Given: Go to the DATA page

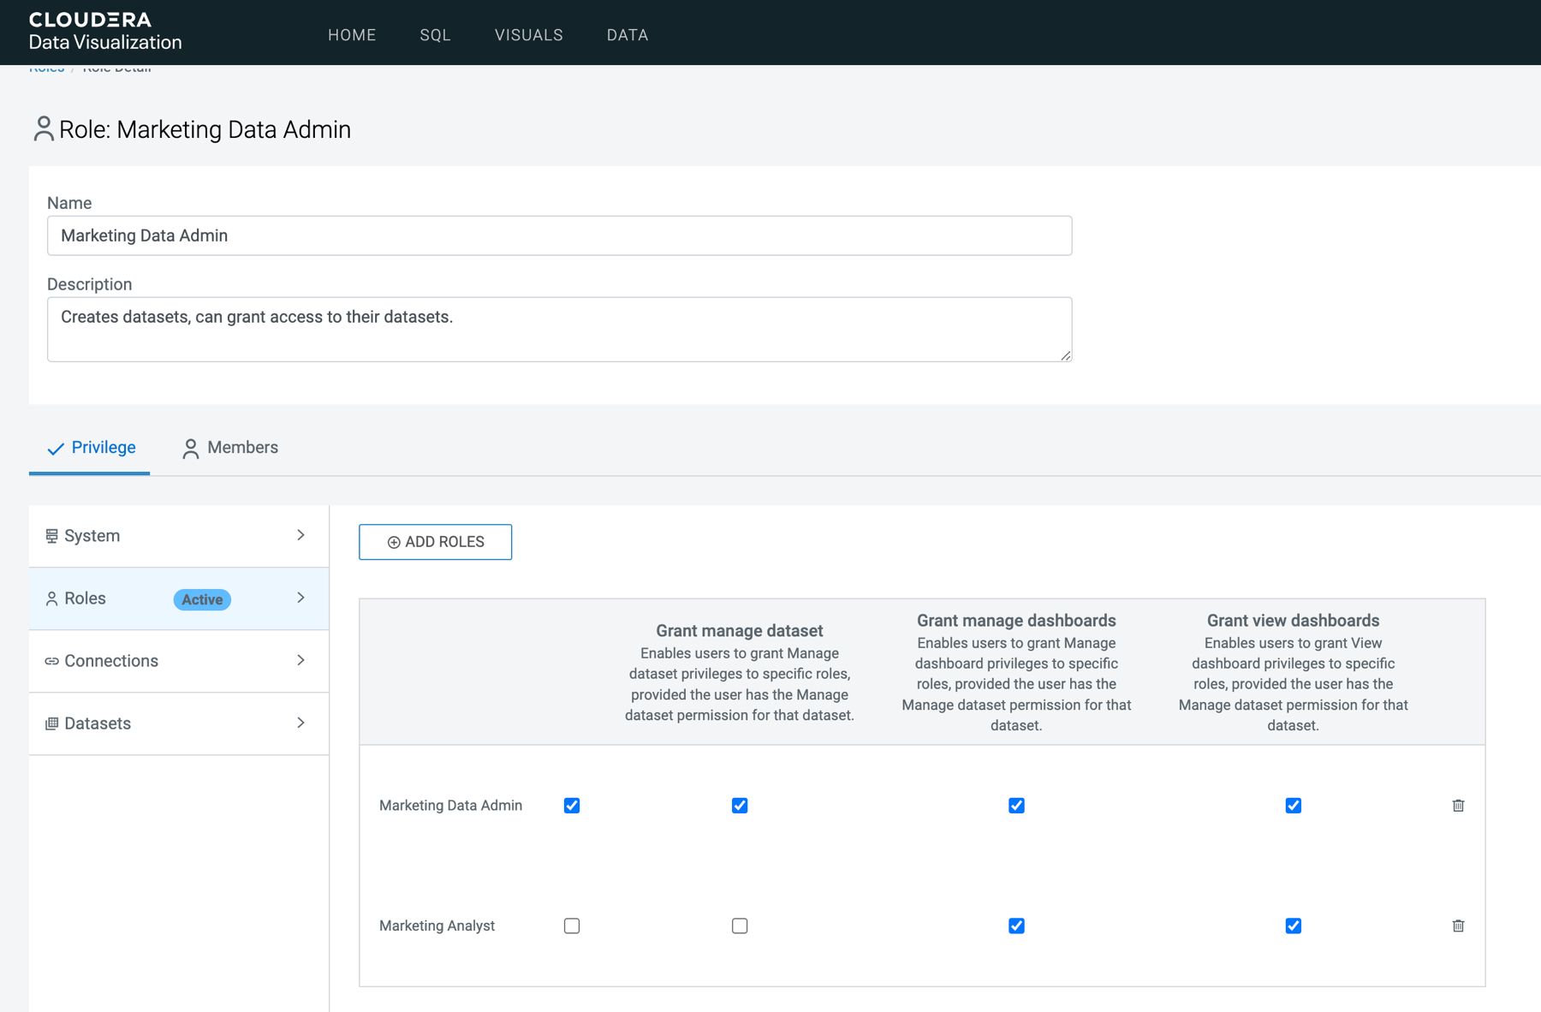Looking at the screenshot, I should point(627,35).
